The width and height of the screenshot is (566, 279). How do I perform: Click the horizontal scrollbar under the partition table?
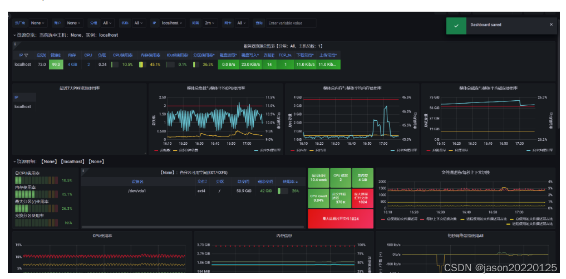pos(194,227)
